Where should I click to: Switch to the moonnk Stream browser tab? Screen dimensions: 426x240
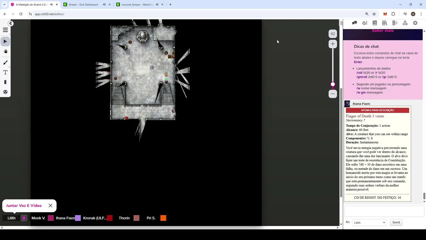[137, 5]
